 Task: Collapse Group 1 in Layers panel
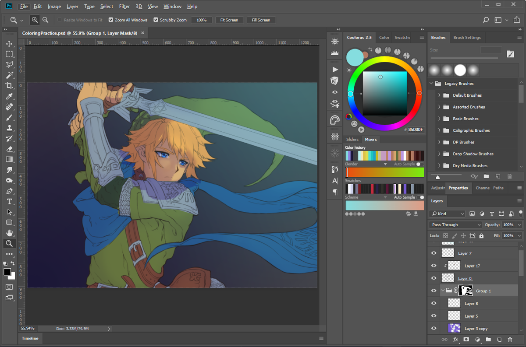tap(443, 291)
